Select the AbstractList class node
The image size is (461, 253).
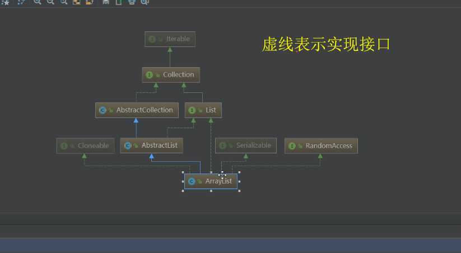pyautogui.click(x=151, y=146)
